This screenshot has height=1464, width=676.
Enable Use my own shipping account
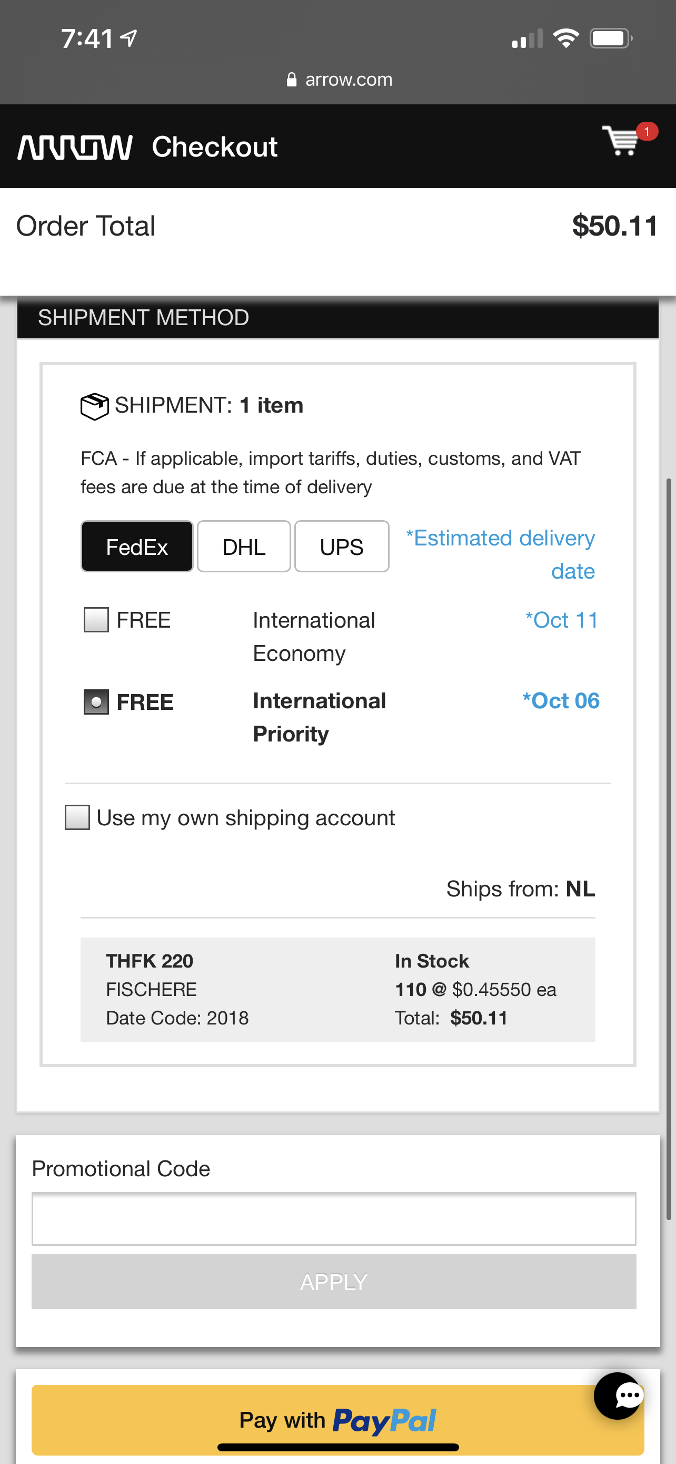[x=77, y=817]
